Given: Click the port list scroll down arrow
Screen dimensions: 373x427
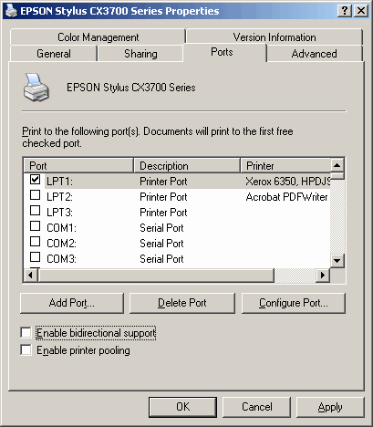Looking at the screenshot, I should point(337,261).
